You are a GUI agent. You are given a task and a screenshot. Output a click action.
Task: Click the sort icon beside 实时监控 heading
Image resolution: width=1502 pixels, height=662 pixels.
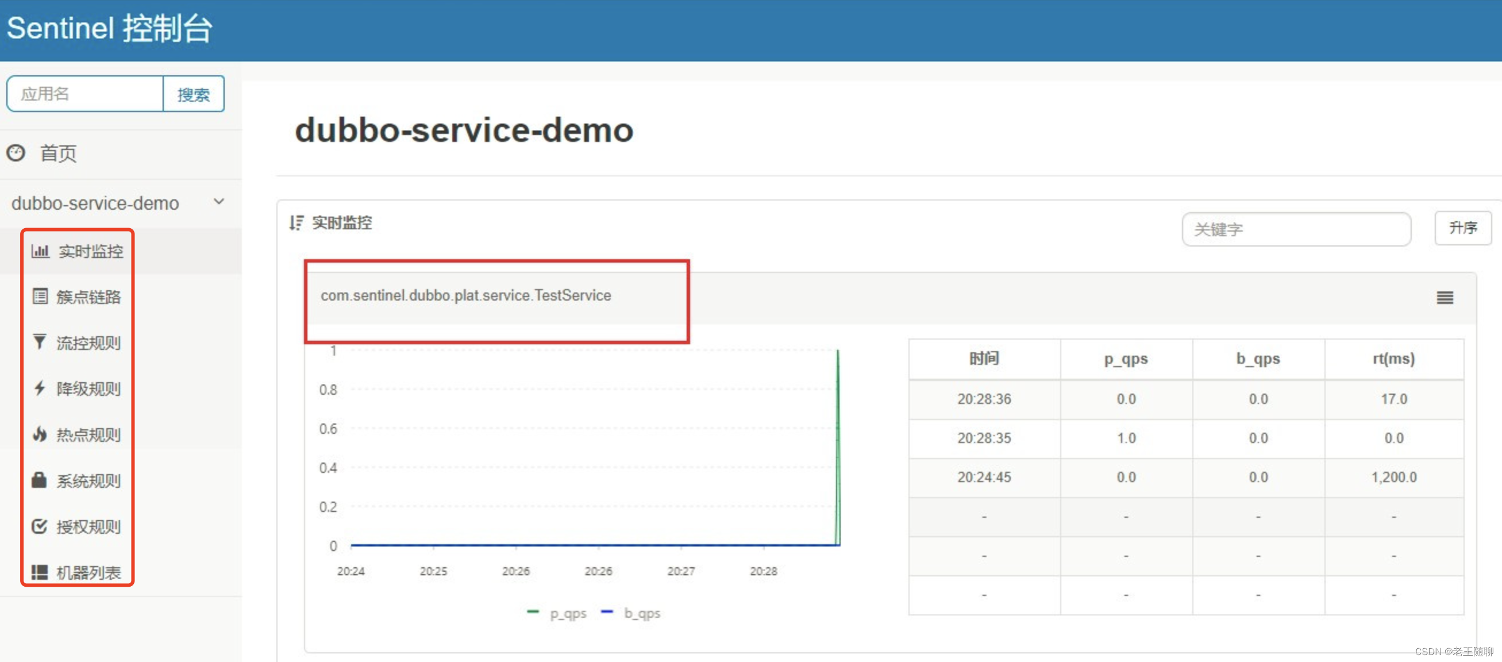point(296,223)
